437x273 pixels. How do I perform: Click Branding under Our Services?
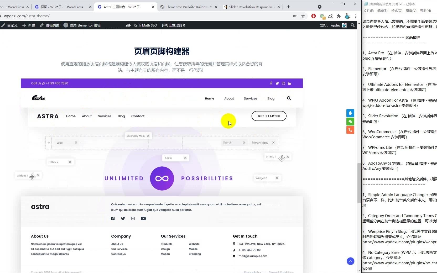point(195,254)
